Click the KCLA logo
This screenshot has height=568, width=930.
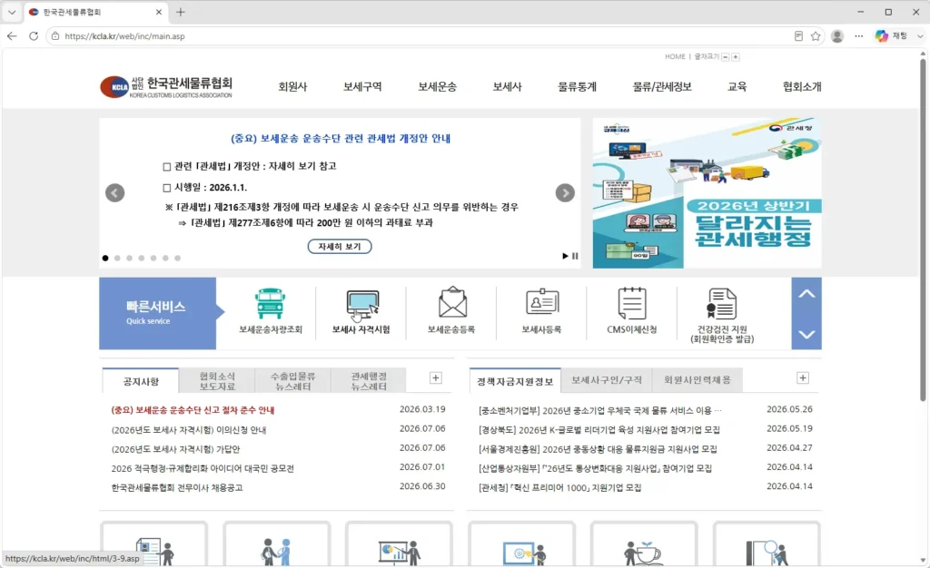(x=166, y=87)
